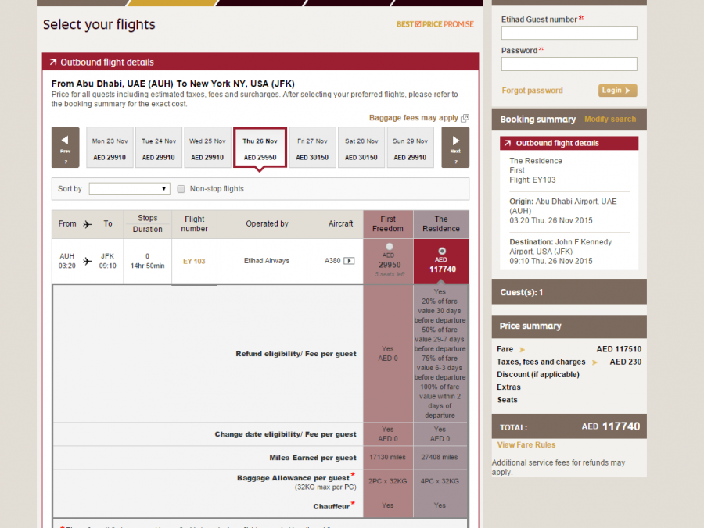Select the Mon 23 Nov date tab
704x528 pixels.
110,148
